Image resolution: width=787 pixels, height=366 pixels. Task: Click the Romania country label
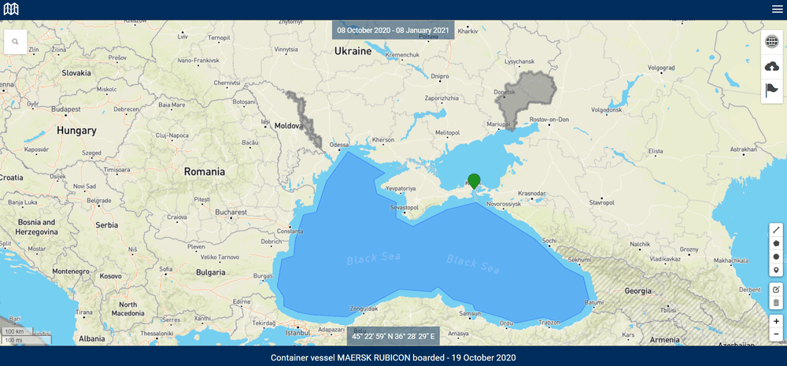coord(205,172)
